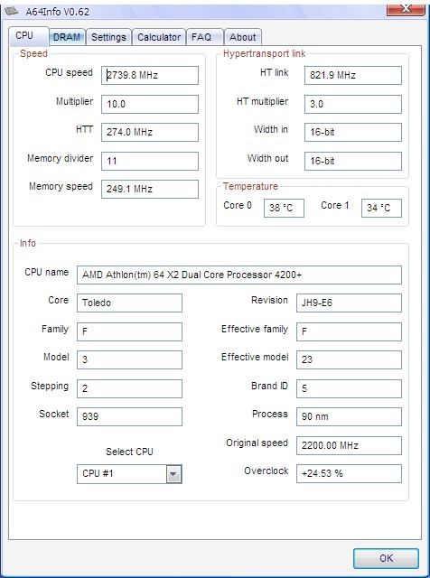
Task: Click the 'Select CPU' label
Action: [129, 452]
